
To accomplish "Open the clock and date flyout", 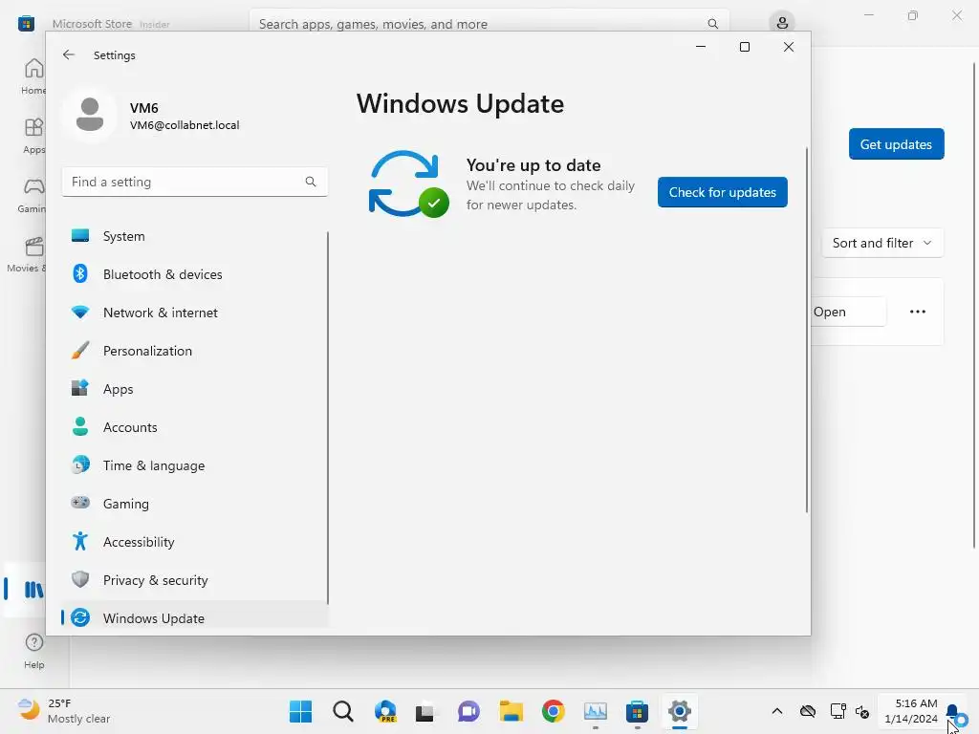I will coord(911,711).
